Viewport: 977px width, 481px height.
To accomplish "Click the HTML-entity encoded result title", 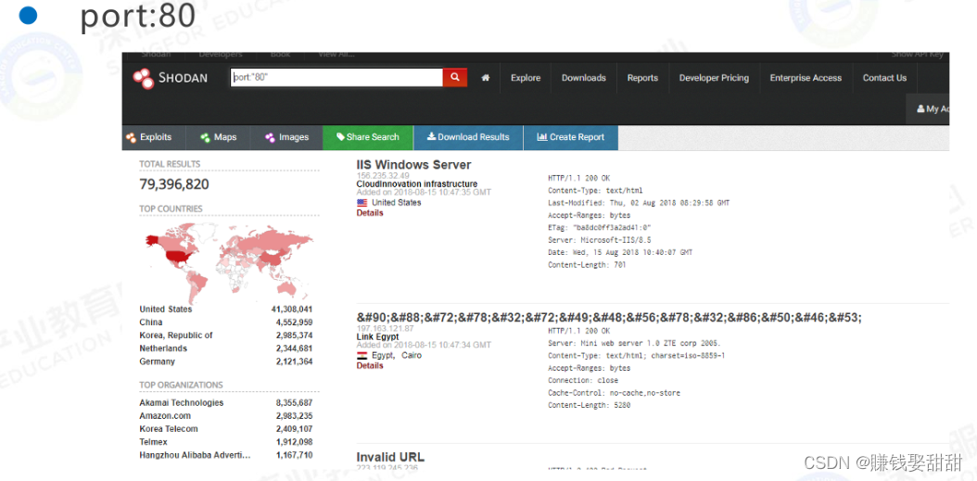I will pyautogui.click(x=609, y=317).
